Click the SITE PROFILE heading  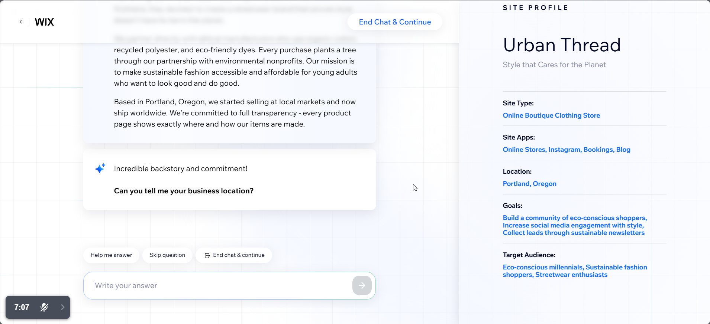click(x=535, y=8)
